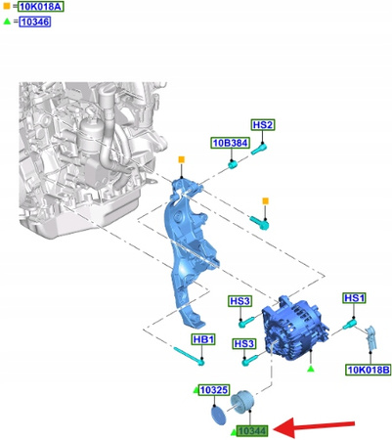The width and height of the screenshot is (392, 440).
Task: Select the oval pulley cap under 10325
Action: pos(218,416)
